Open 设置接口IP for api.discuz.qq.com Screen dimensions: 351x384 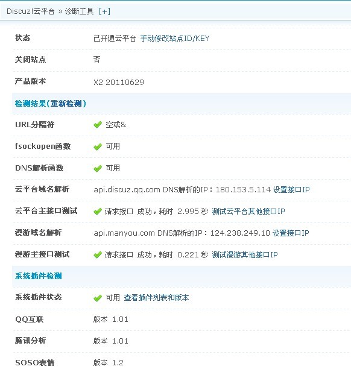pos(291,189)
